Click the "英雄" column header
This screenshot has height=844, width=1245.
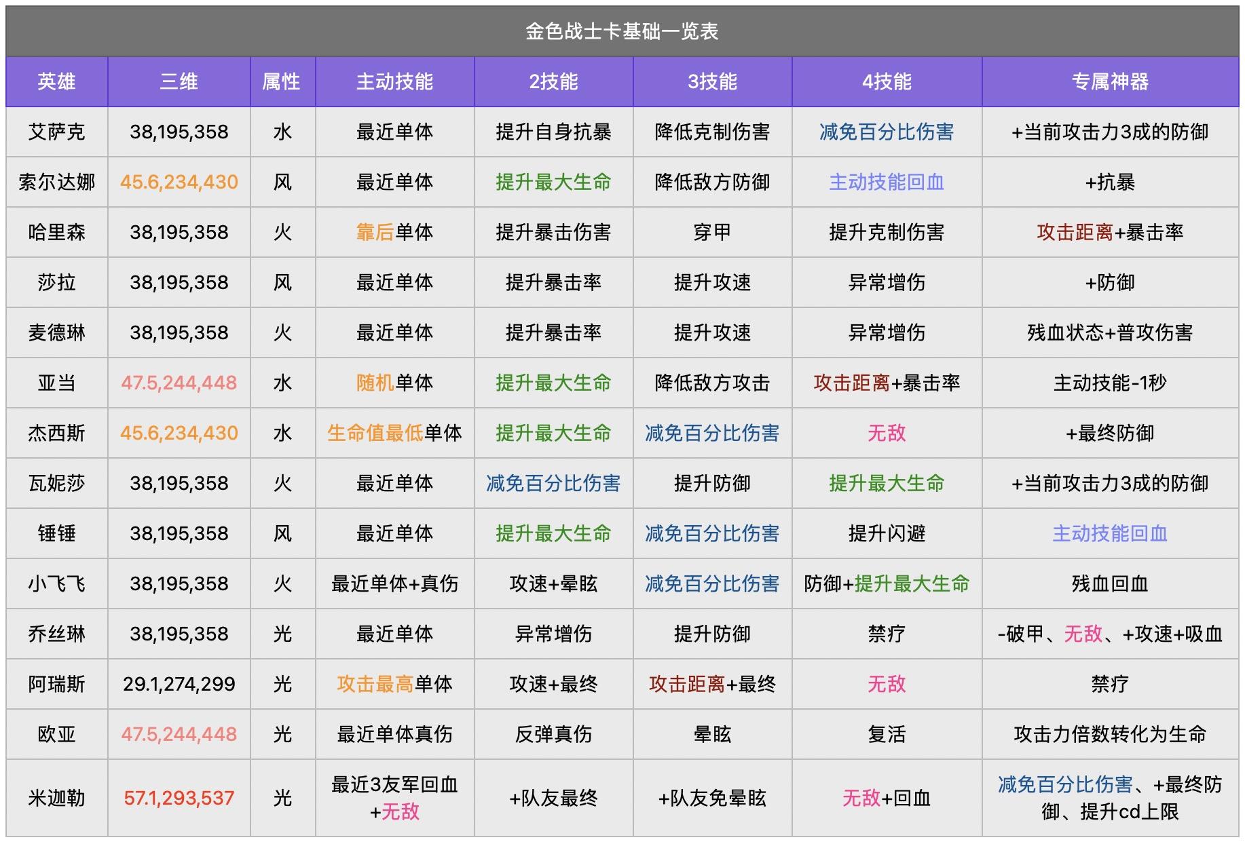coord(56,82)
